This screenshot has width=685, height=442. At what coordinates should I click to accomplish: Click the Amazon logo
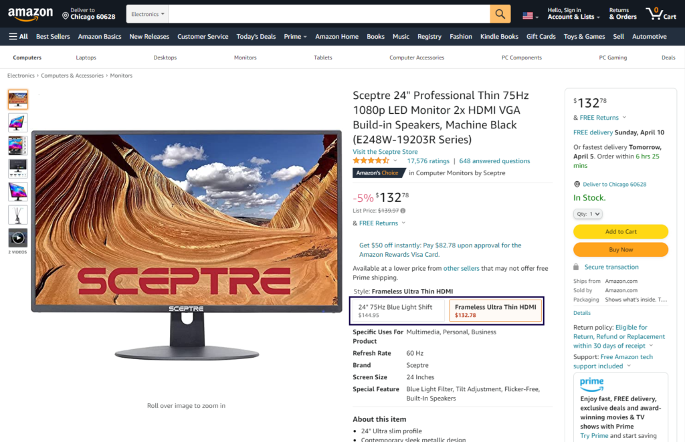coord(30,15)
